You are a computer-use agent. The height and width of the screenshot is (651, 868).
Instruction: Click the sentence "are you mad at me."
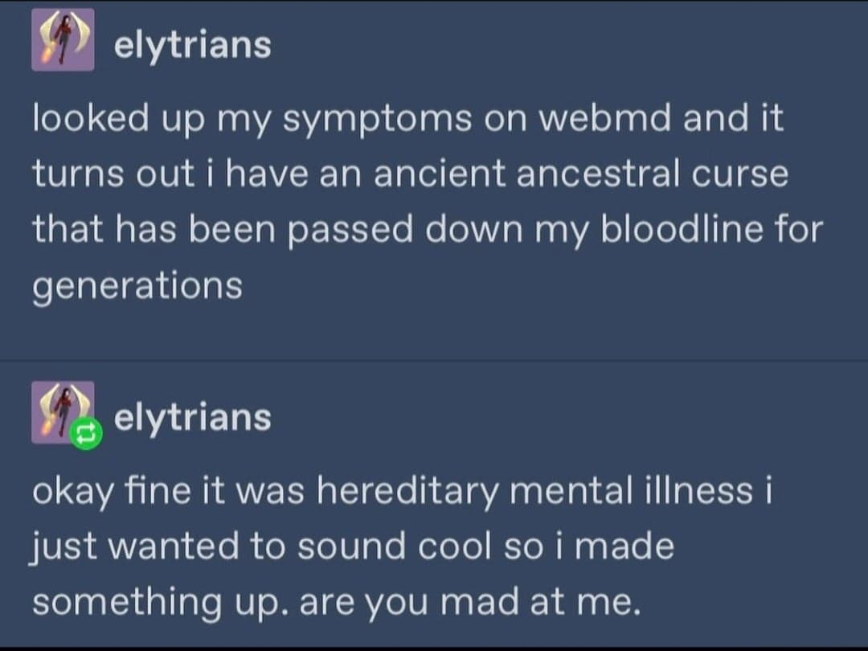pyautogui.click(x=469, y=601)
